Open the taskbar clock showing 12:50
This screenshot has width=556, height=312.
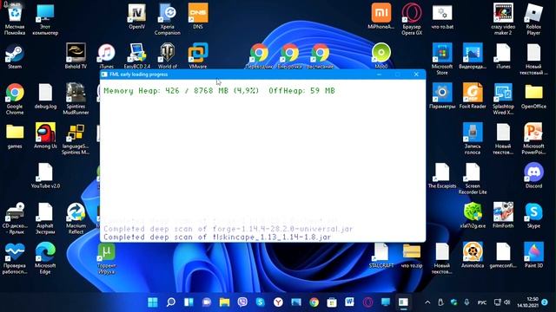click(x=527, y=302)
